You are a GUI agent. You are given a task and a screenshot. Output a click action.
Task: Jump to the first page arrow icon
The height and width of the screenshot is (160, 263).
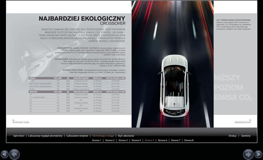[x=5, y=154]
